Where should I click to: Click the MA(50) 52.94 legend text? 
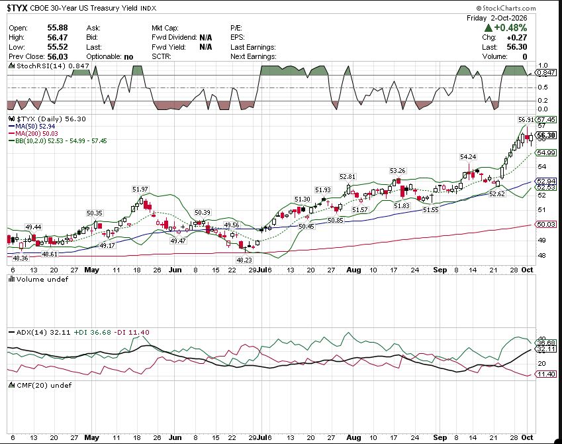pyautogui.click(x=35, y=127)
